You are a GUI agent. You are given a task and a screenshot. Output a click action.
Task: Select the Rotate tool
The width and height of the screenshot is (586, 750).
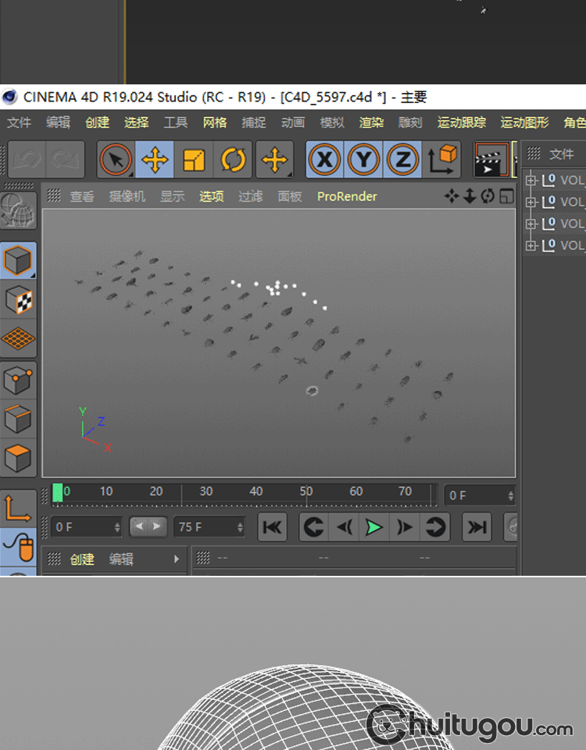[x=233, y=160]
